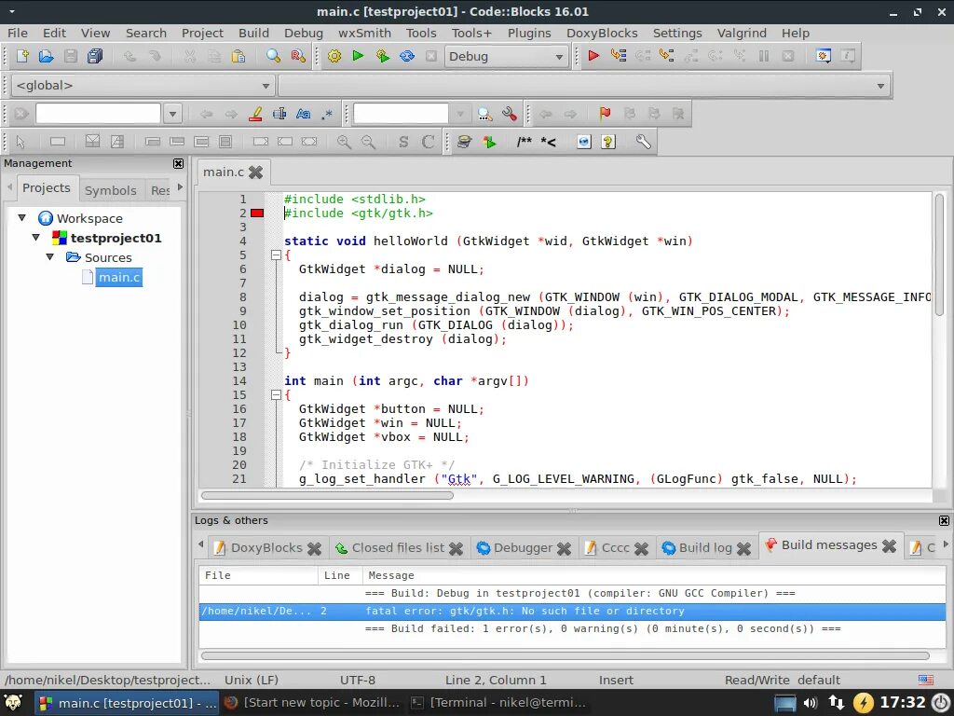Viewport: 954px width, 716px height.
Task: Collapse the testproject01 project node
Action: 36,238
